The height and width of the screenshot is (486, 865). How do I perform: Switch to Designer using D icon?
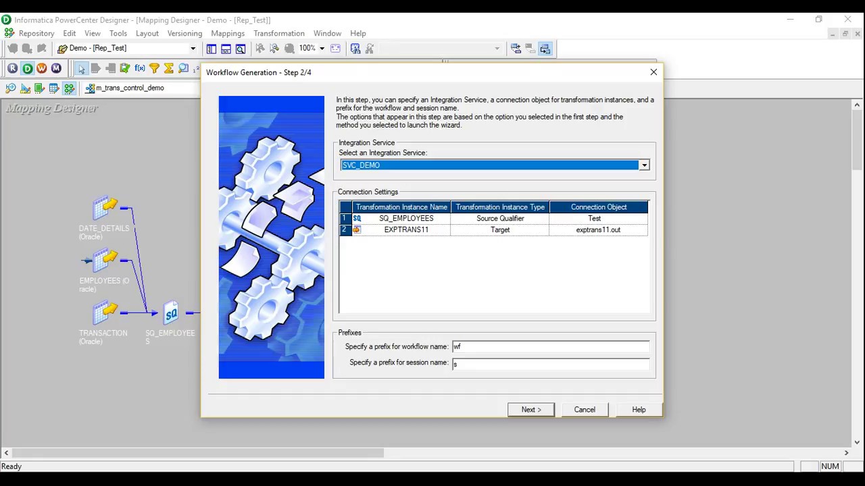27,68
